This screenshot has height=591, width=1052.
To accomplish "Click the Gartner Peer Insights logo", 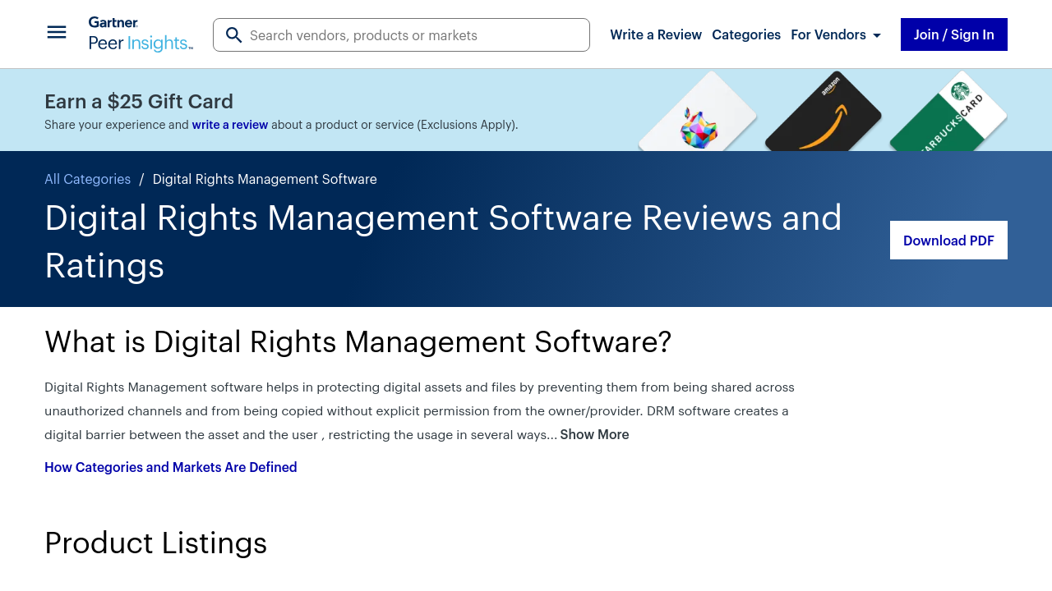I will tap(141, 34).
